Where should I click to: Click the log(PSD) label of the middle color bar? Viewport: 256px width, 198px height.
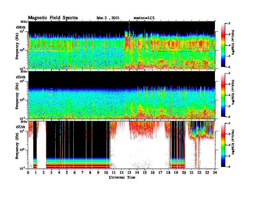[233, 92]
